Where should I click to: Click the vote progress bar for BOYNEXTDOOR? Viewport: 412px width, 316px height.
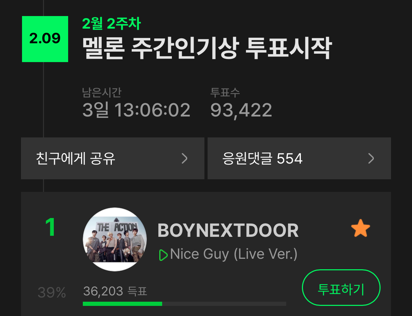(185, 304)
